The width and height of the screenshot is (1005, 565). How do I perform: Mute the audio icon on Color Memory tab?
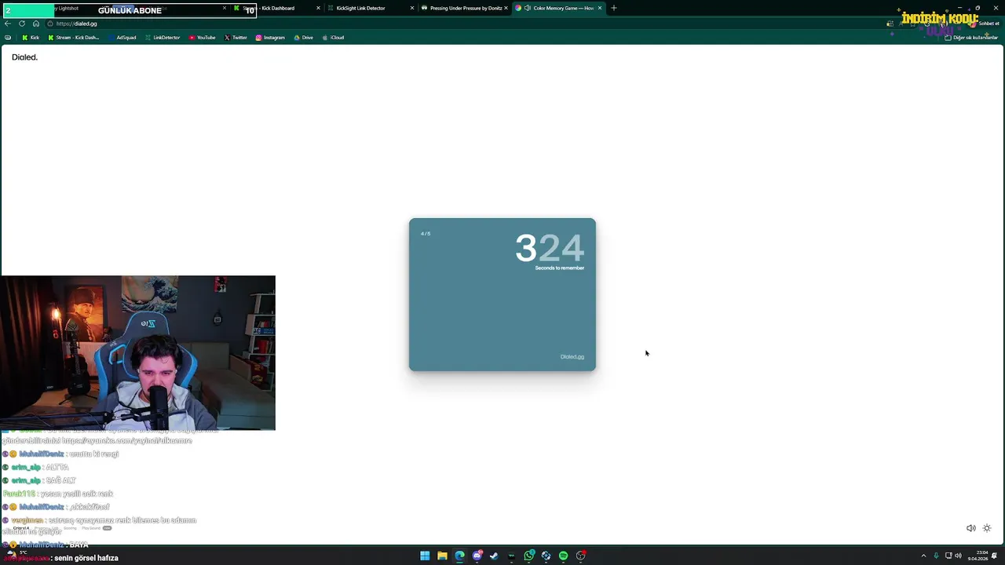pyautogui.click(x=527, y=8)
